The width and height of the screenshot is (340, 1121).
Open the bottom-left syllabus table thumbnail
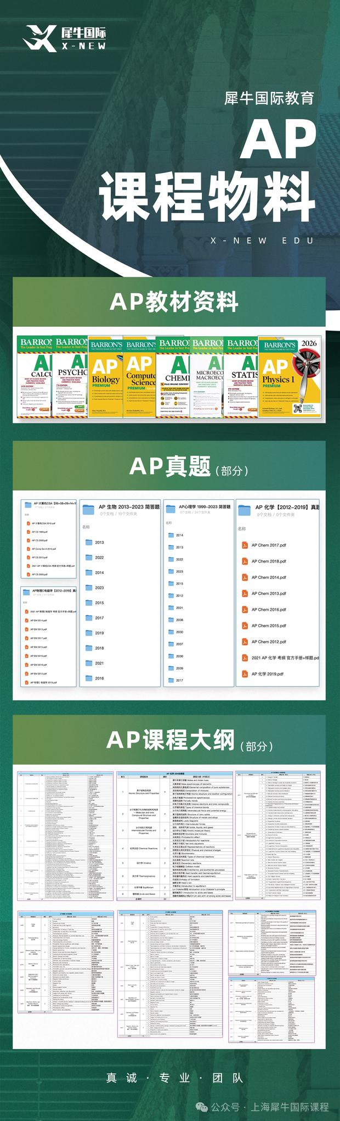tap(66, 962)
